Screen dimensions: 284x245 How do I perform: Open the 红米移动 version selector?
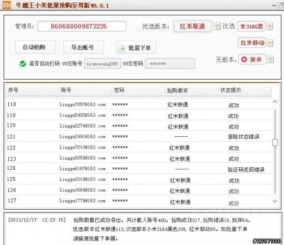(x=252, y=43)
